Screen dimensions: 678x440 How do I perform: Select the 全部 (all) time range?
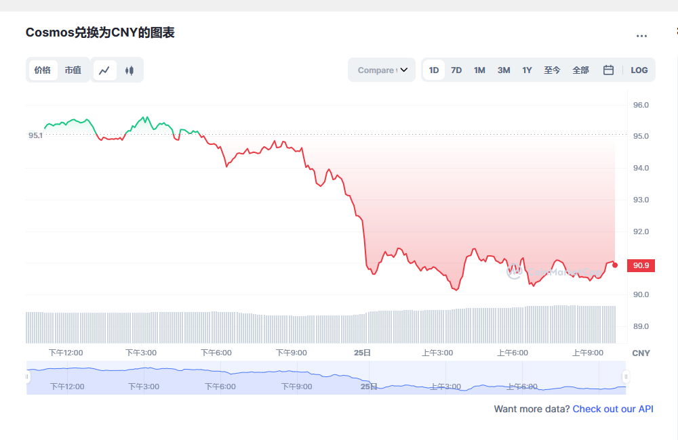point(581,70)
